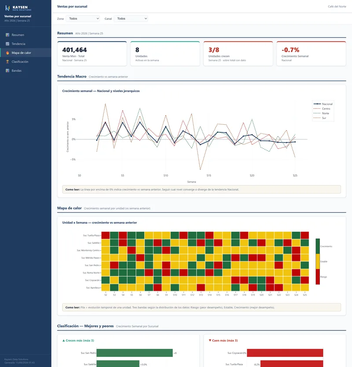Open the Canal dropdown filter
This screenshot has width=352, height=367.
tap(131, 19)
